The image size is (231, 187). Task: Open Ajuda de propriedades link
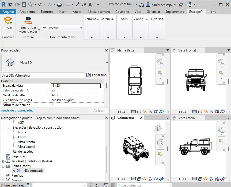[17, 110]
